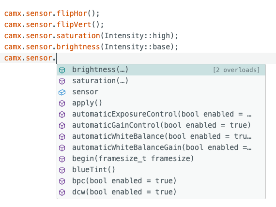This screenshot has height=207, width=276.
Task: Click the method icon next to apply()
Action: click(62, 103)
